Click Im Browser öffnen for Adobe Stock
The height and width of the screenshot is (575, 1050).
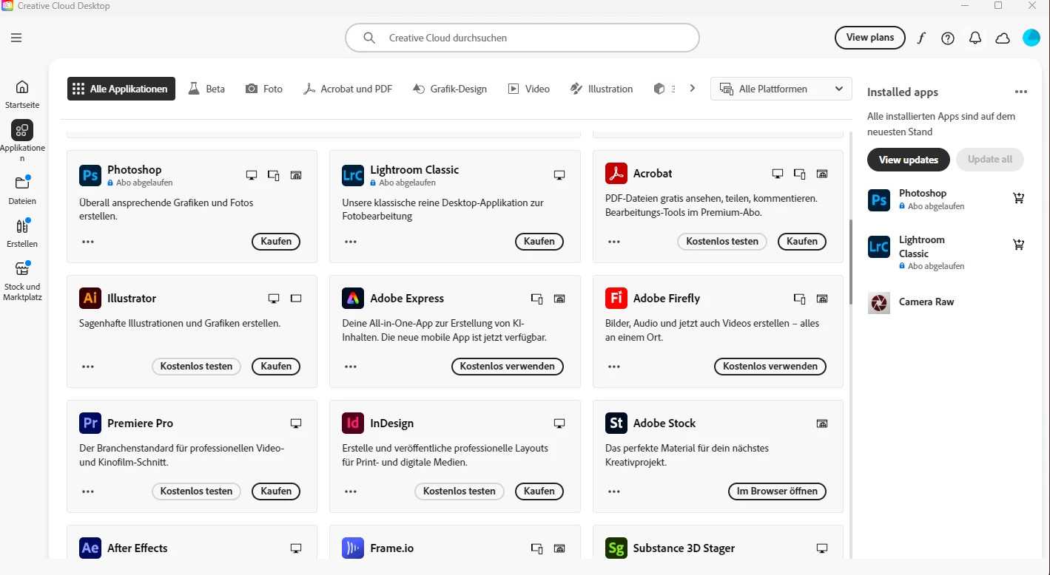(777, 491)
